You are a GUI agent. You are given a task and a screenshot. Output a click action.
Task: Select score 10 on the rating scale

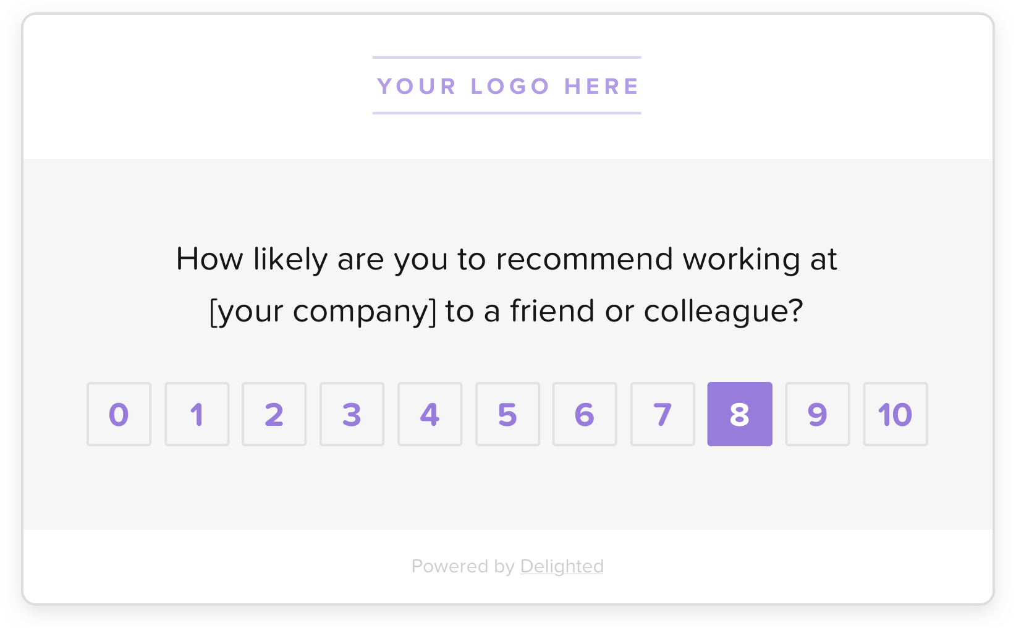tap(895, 414)
